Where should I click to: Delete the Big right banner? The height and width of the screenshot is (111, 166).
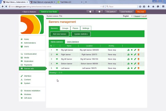click(138, 50)
